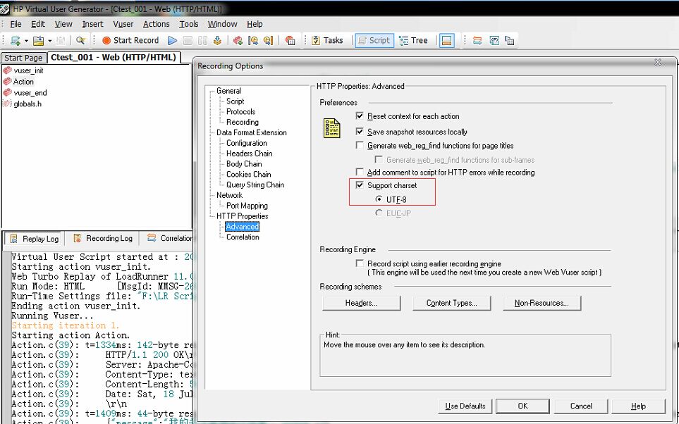Select Correlation under HTTP Properties
The image size is (679, 424).
pos(243,237)
